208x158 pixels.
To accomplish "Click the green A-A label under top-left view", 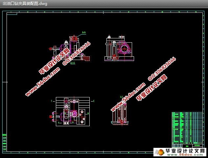I will tap(73, 62).
